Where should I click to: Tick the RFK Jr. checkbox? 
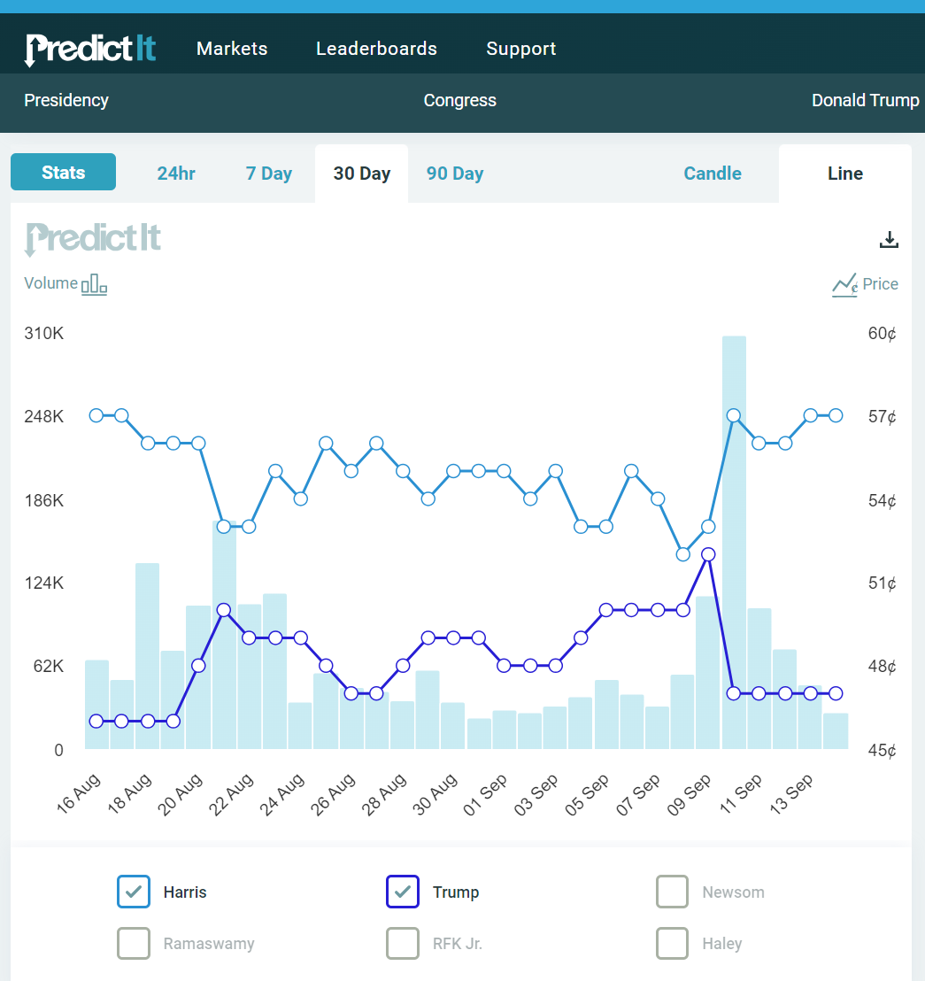[403, 943]
